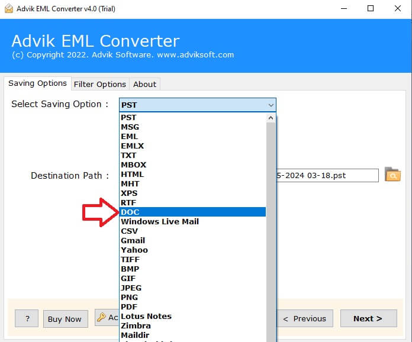
Task: Switch to the Saving Options tab
Action: point(37,83)
